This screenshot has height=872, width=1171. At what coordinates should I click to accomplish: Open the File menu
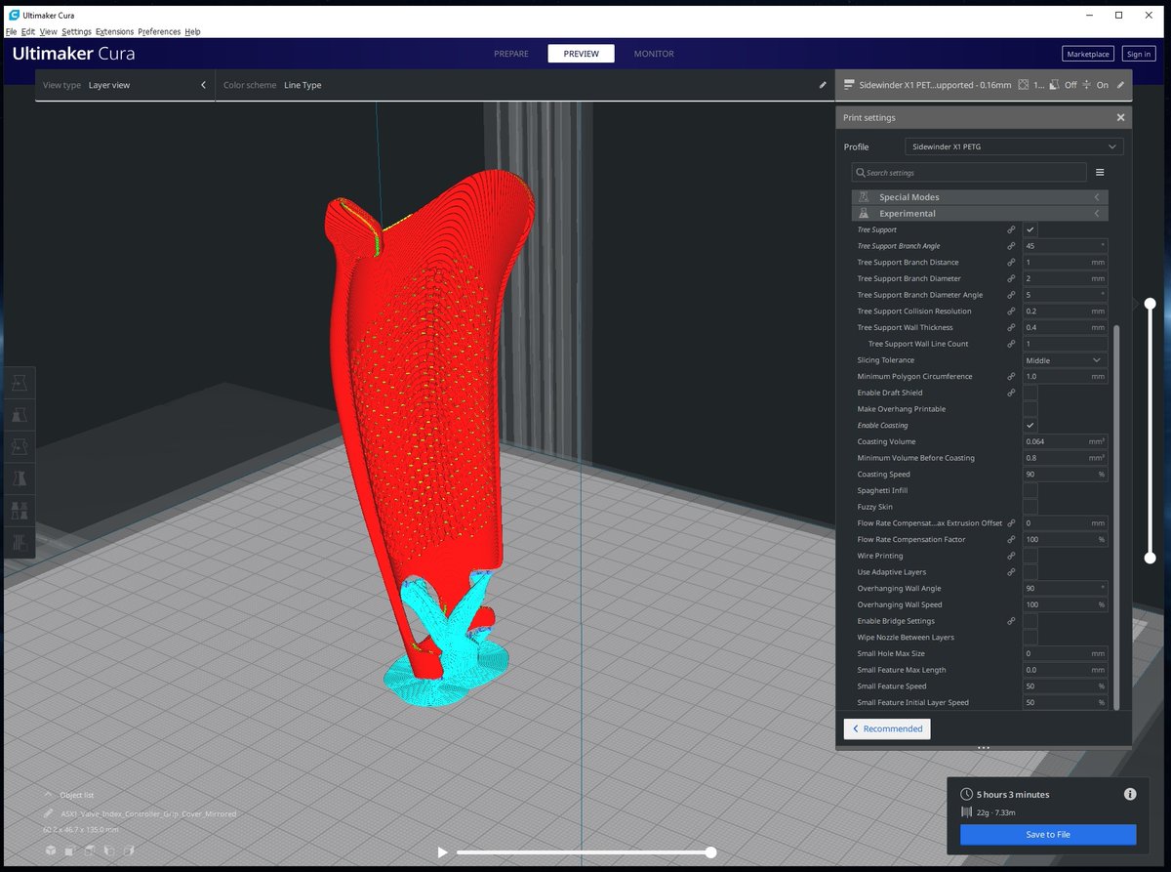[12, 31]
